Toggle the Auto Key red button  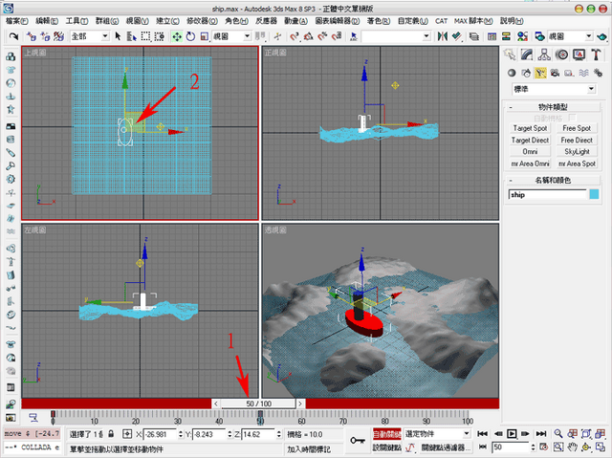(x=386, y=434)
